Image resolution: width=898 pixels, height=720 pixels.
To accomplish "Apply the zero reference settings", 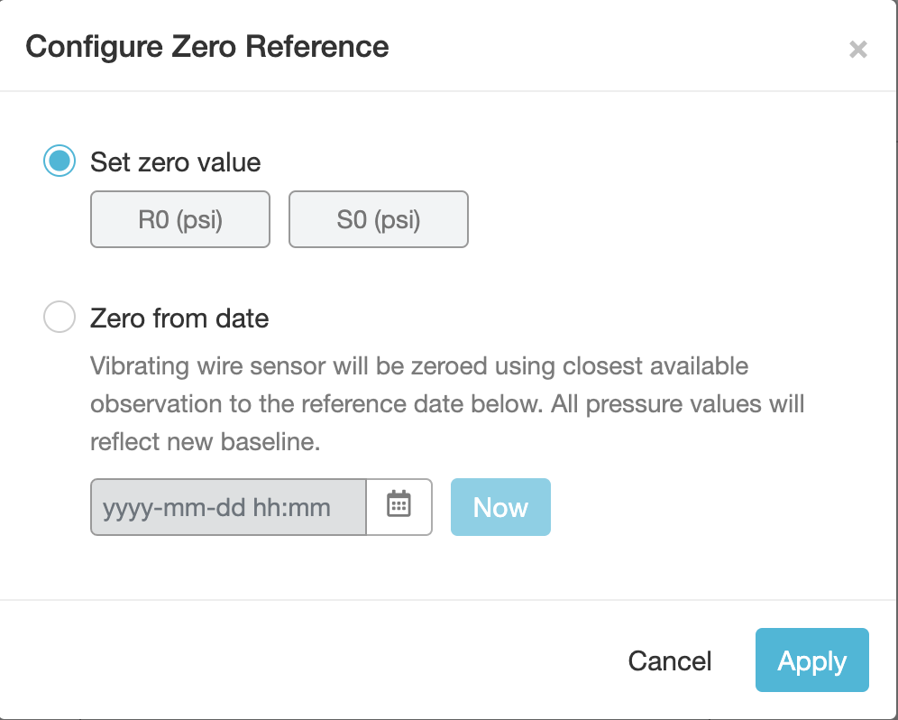I will [x=811, y=660].
